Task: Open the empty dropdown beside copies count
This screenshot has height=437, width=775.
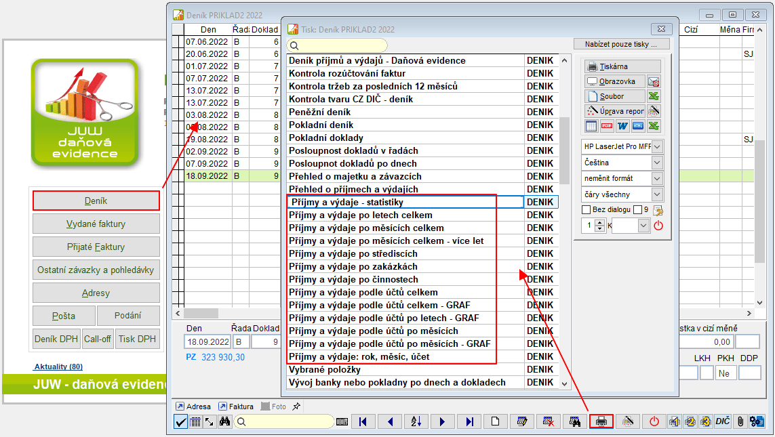Action: coord(643,226)
